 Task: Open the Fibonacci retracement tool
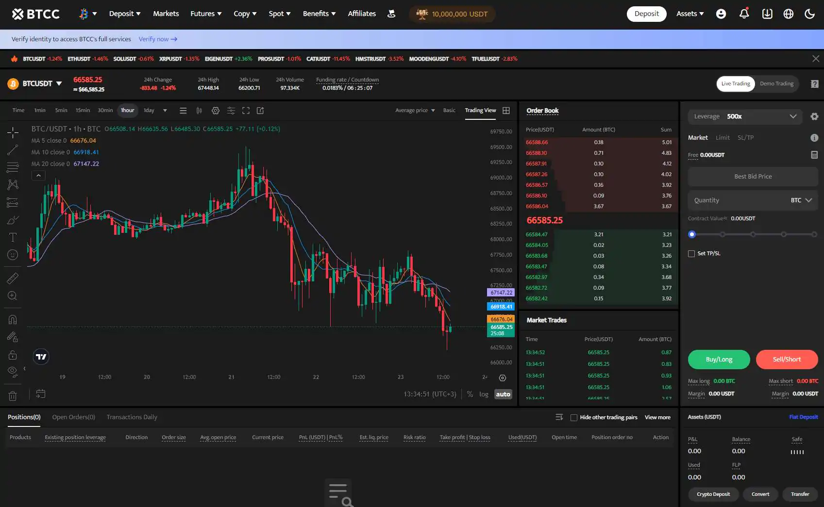click(13, 167)
